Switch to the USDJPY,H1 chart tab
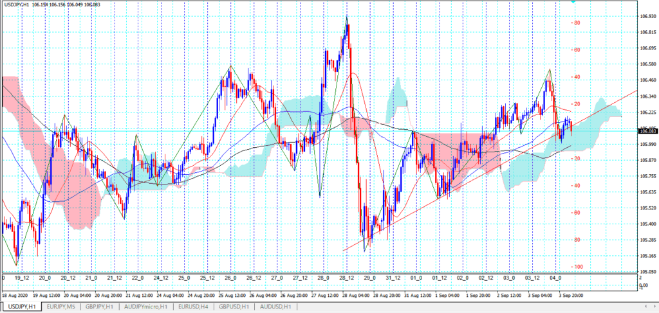The width and height of the screenshot is (659, 313). [21, 307]
